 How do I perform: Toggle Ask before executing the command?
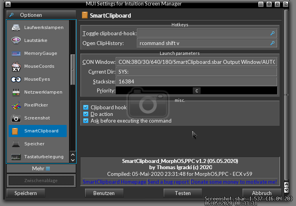pos(86,121)
